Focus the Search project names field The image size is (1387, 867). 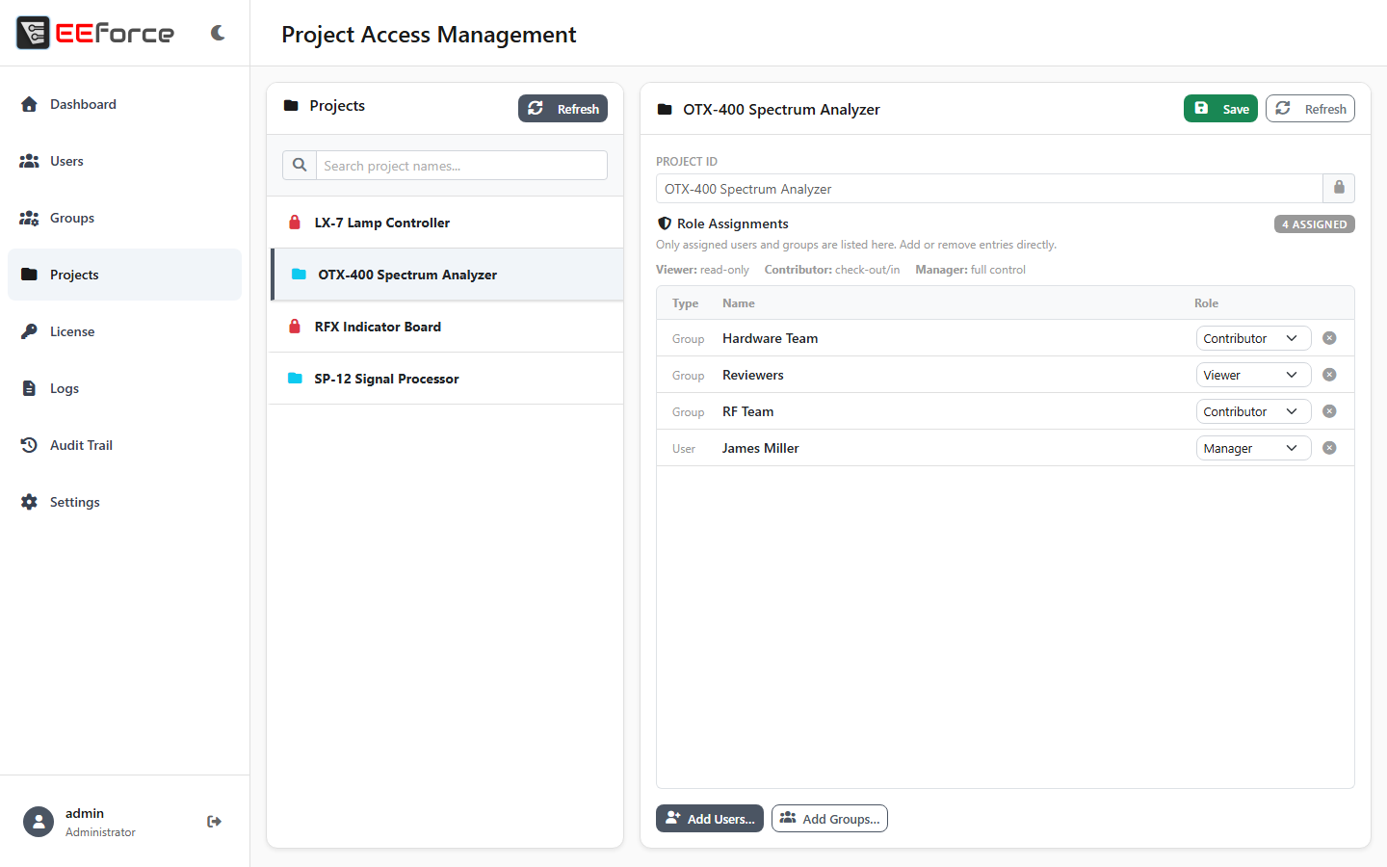coord(461,165)
